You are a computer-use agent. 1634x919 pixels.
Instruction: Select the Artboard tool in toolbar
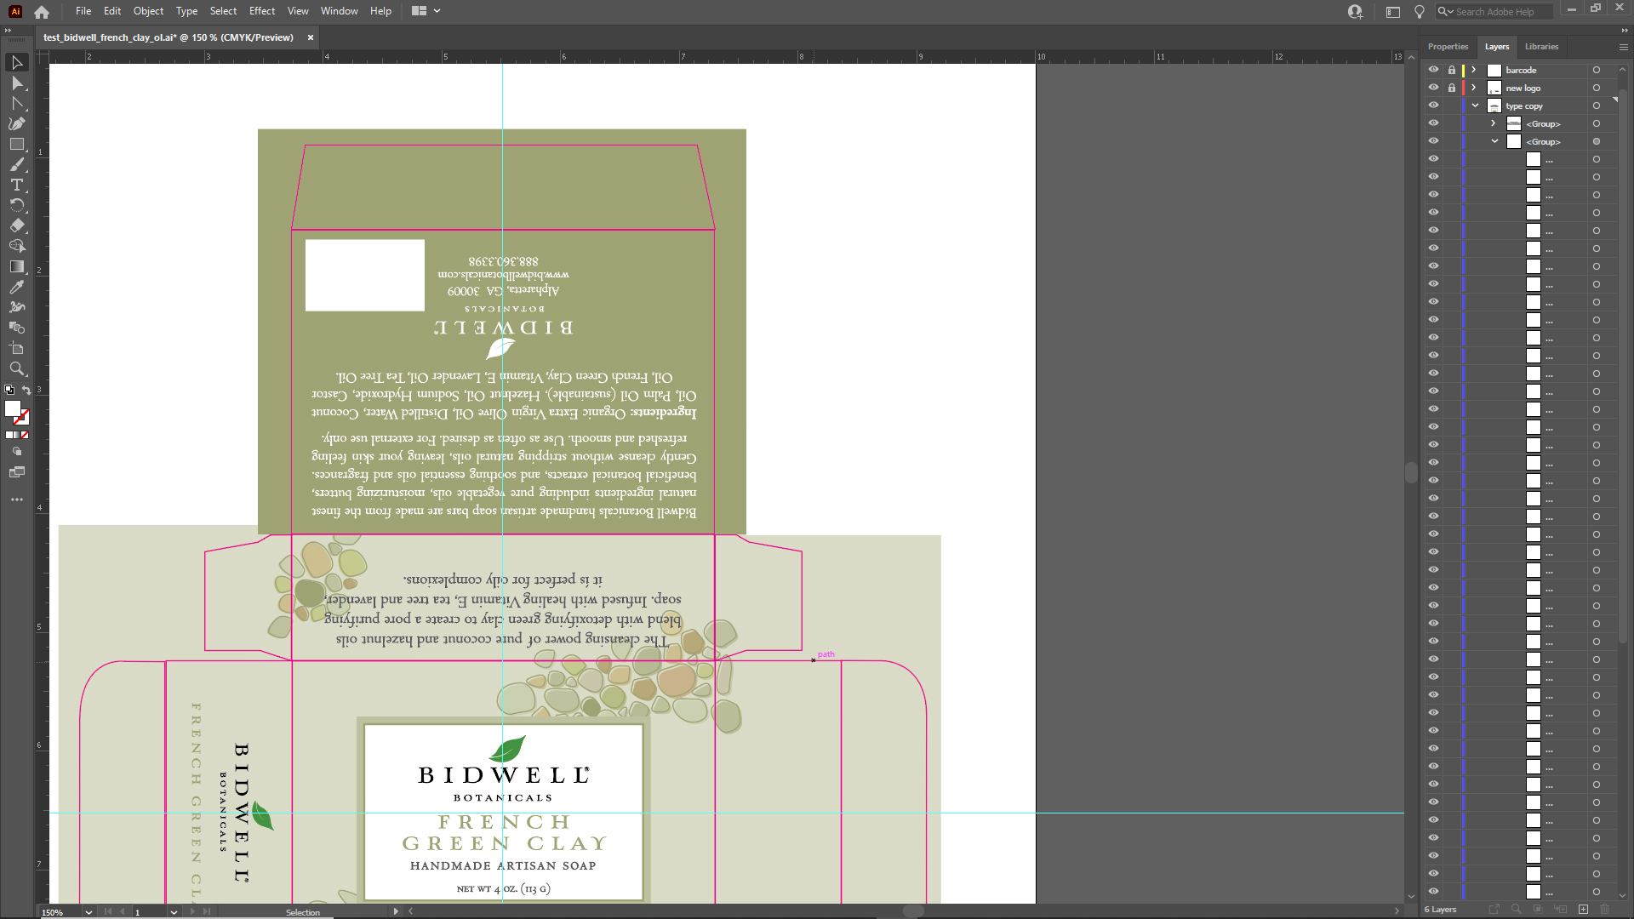click(17, 349)
